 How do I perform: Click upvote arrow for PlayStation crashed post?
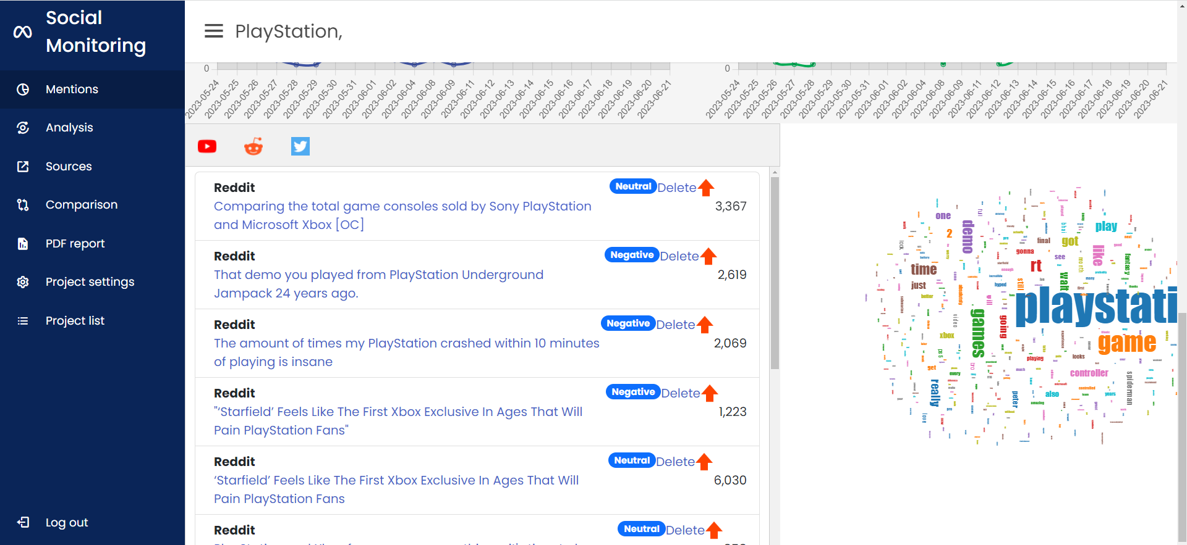[x=705, y=325]
